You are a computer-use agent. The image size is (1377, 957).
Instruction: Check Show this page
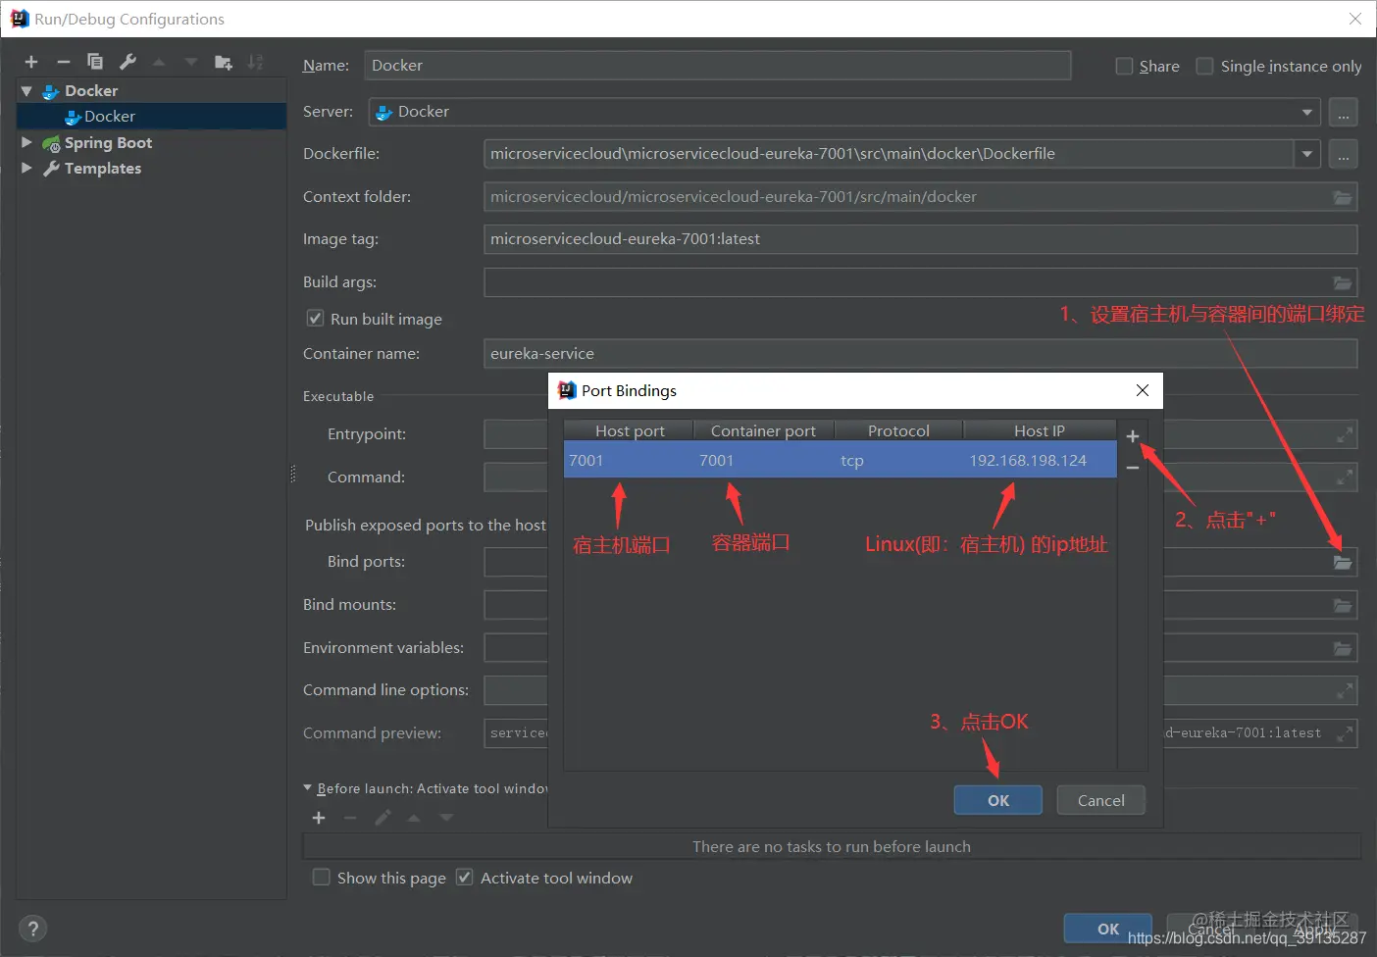pos(321,877)
